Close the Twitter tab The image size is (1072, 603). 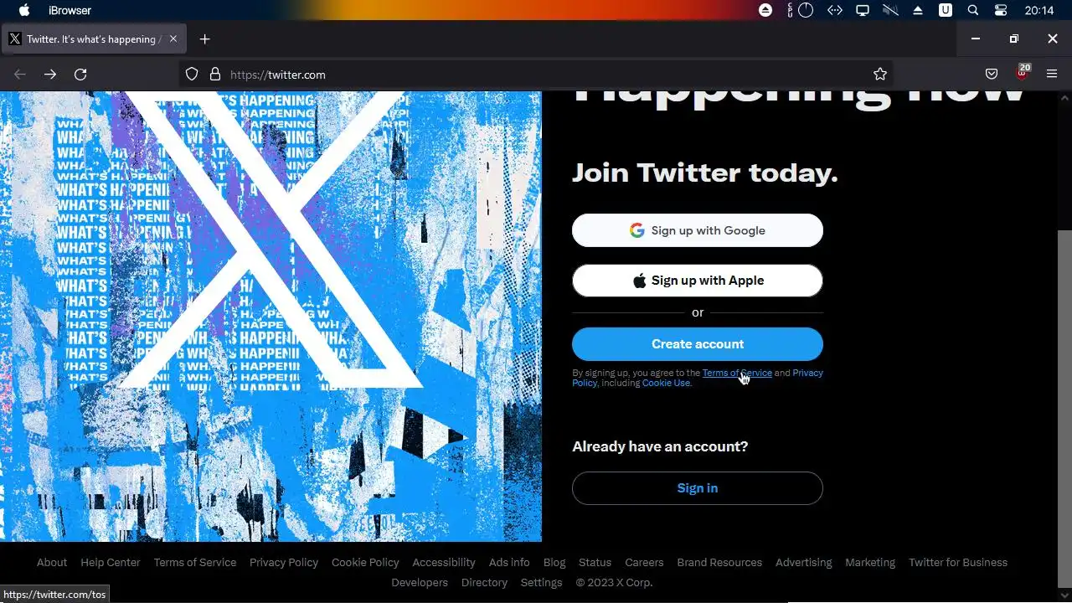coord(173,39)
